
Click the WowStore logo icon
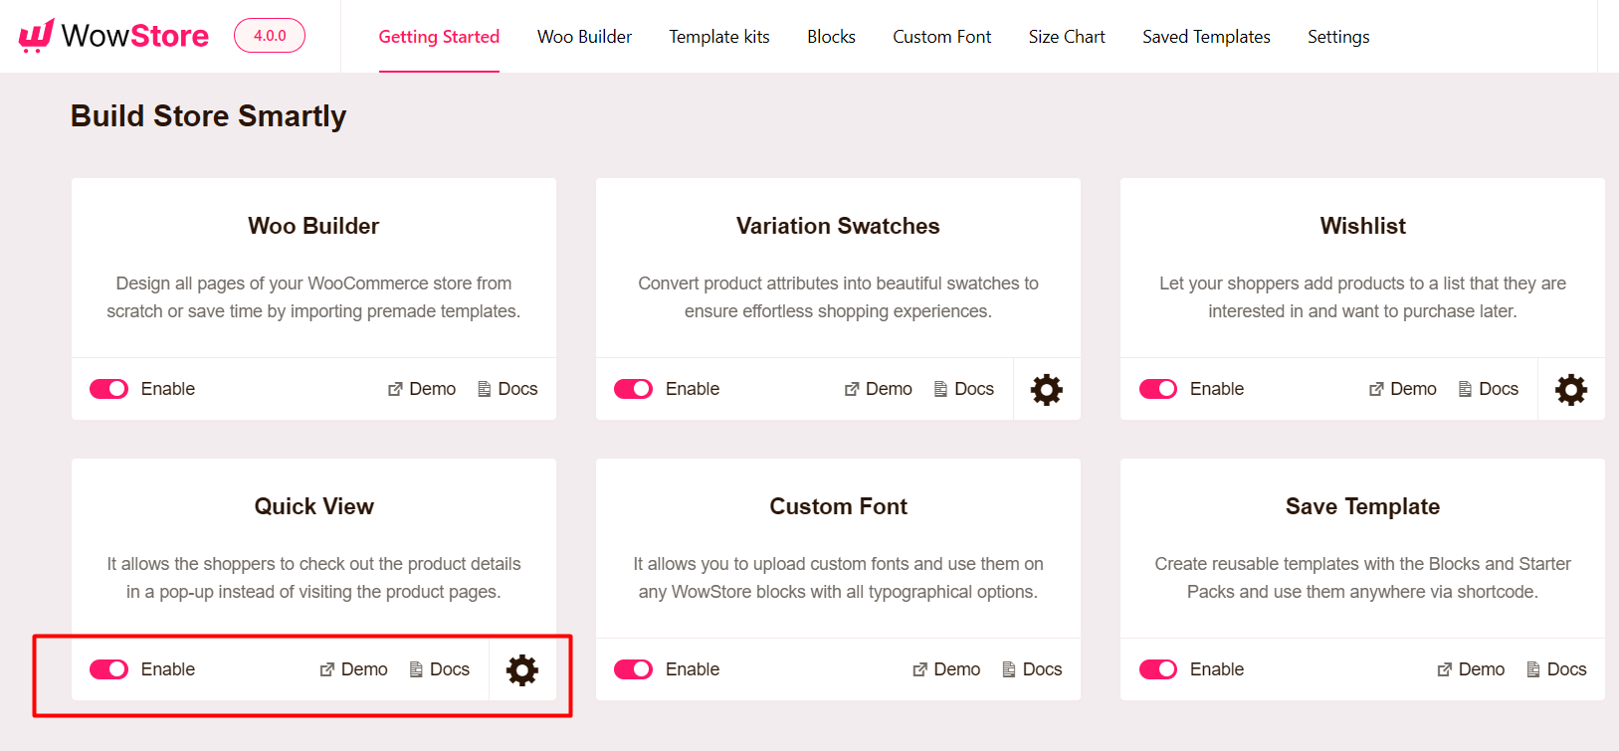pos(33,35)
